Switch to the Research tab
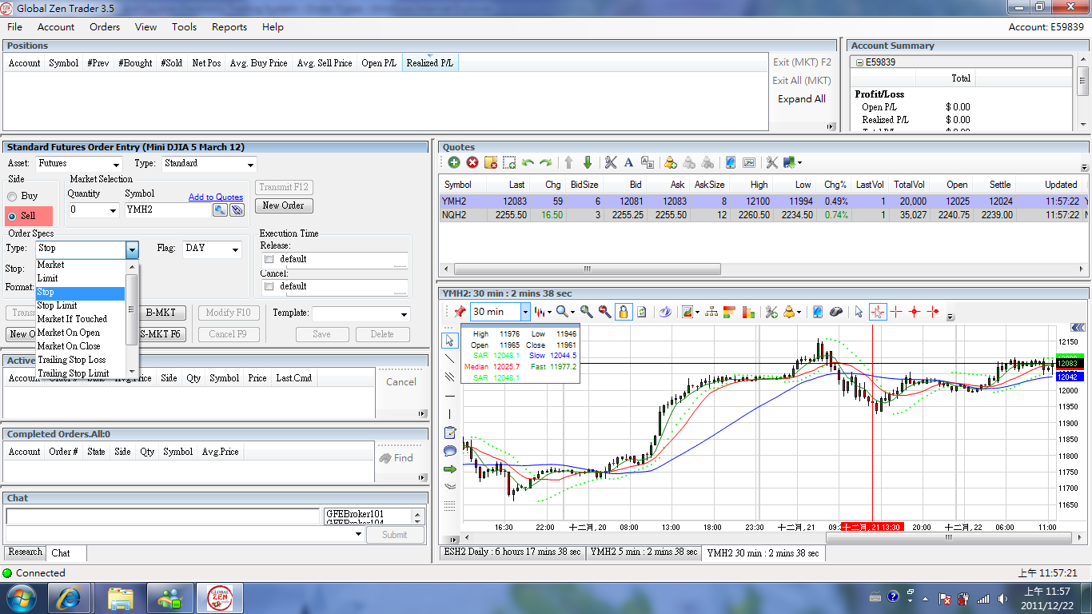Image resolution: width=1092 pixels, height=614 pixels. [x=26, y=552]
